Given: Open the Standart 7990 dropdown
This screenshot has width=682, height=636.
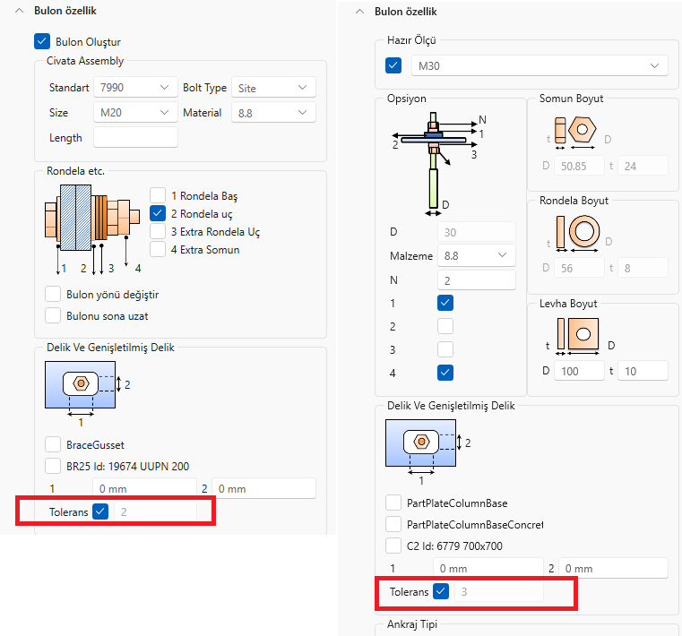Looking at the screenshot, I should coord(134,88).
